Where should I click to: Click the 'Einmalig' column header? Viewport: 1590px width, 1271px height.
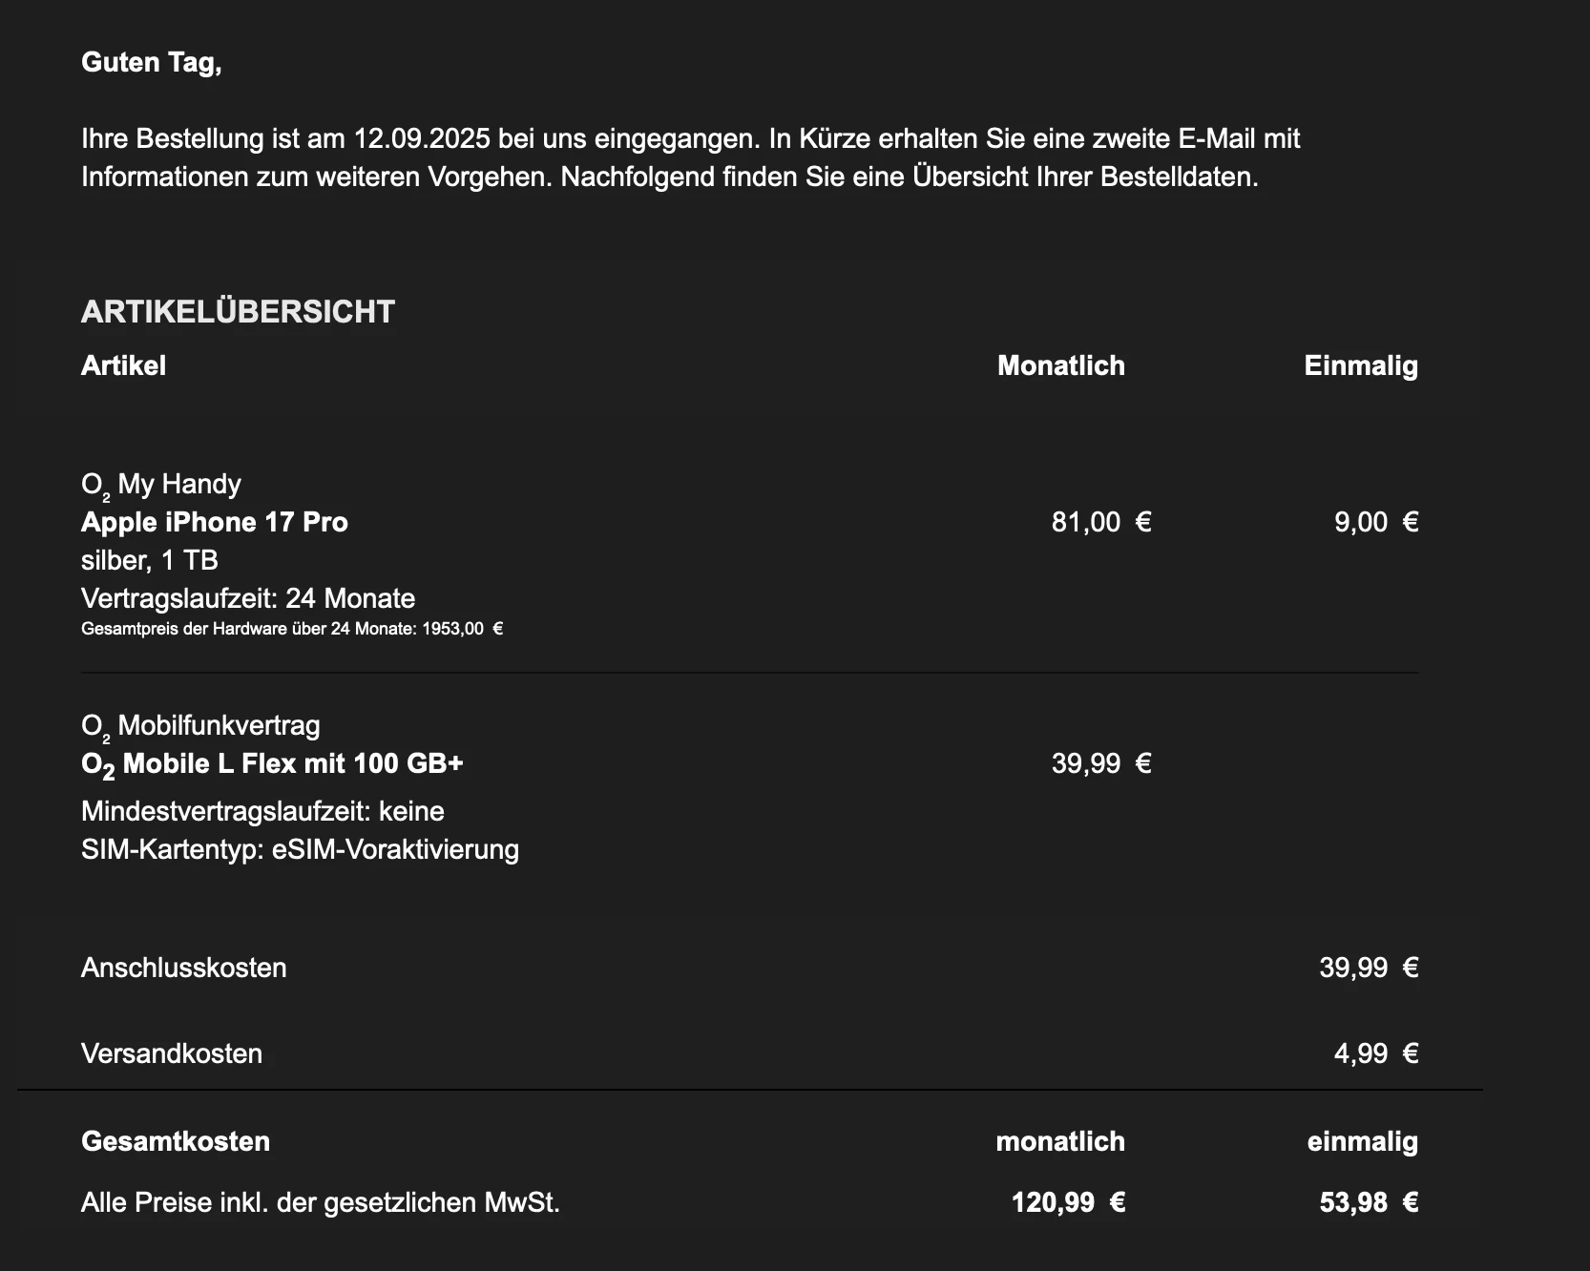(x=1360, y=365)
